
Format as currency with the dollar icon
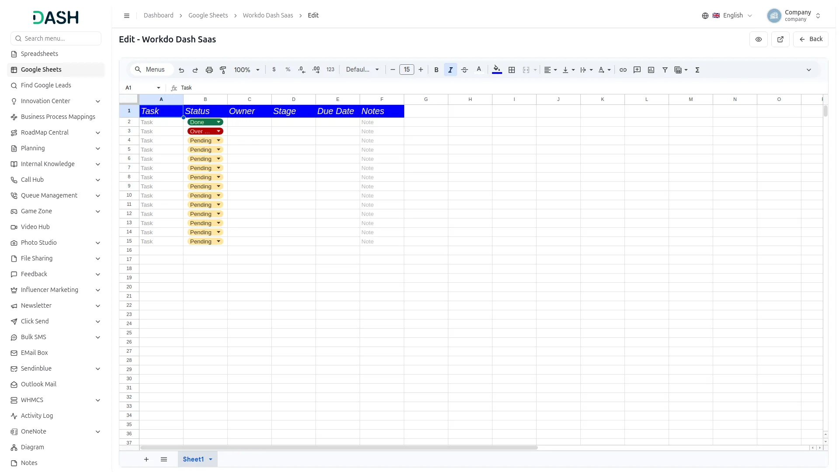[274, 70]
